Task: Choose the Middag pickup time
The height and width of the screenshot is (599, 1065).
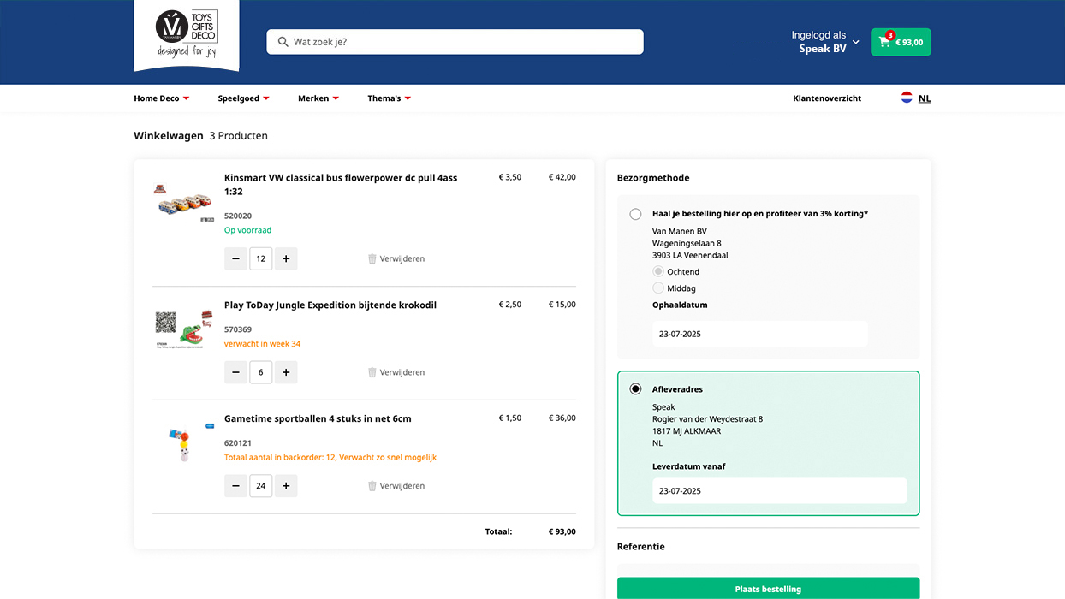Action: [x=658, y=288]
